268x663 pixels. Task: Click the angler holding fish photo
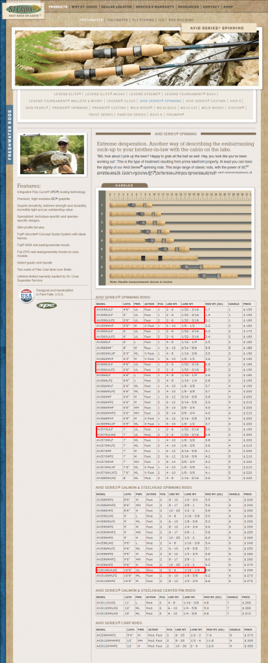(x=52, y=154)
